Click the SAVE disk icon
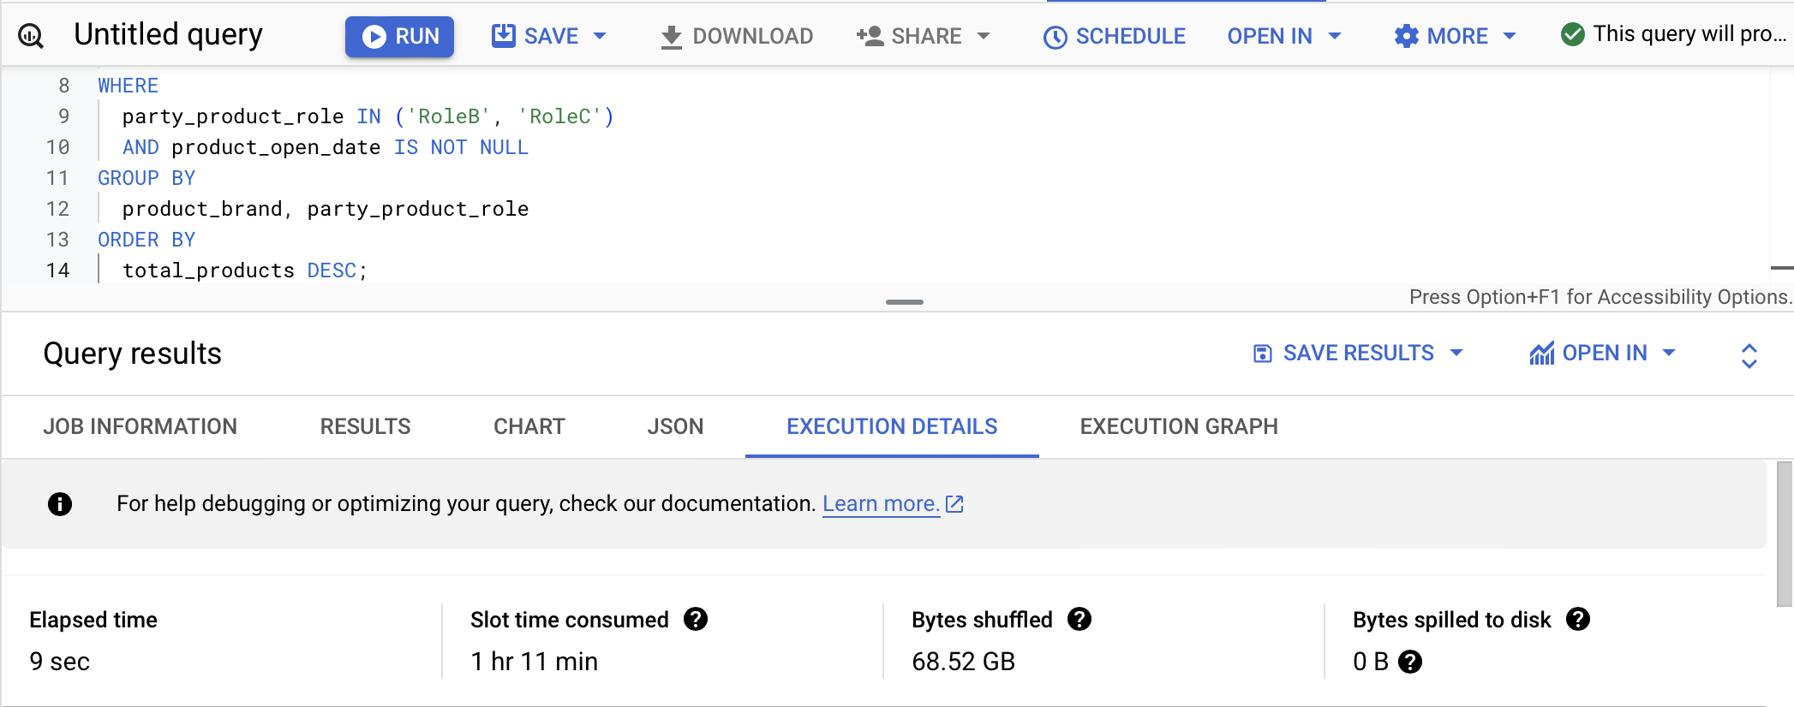This screenshot has height=707, width=1794. pos(504,36)
